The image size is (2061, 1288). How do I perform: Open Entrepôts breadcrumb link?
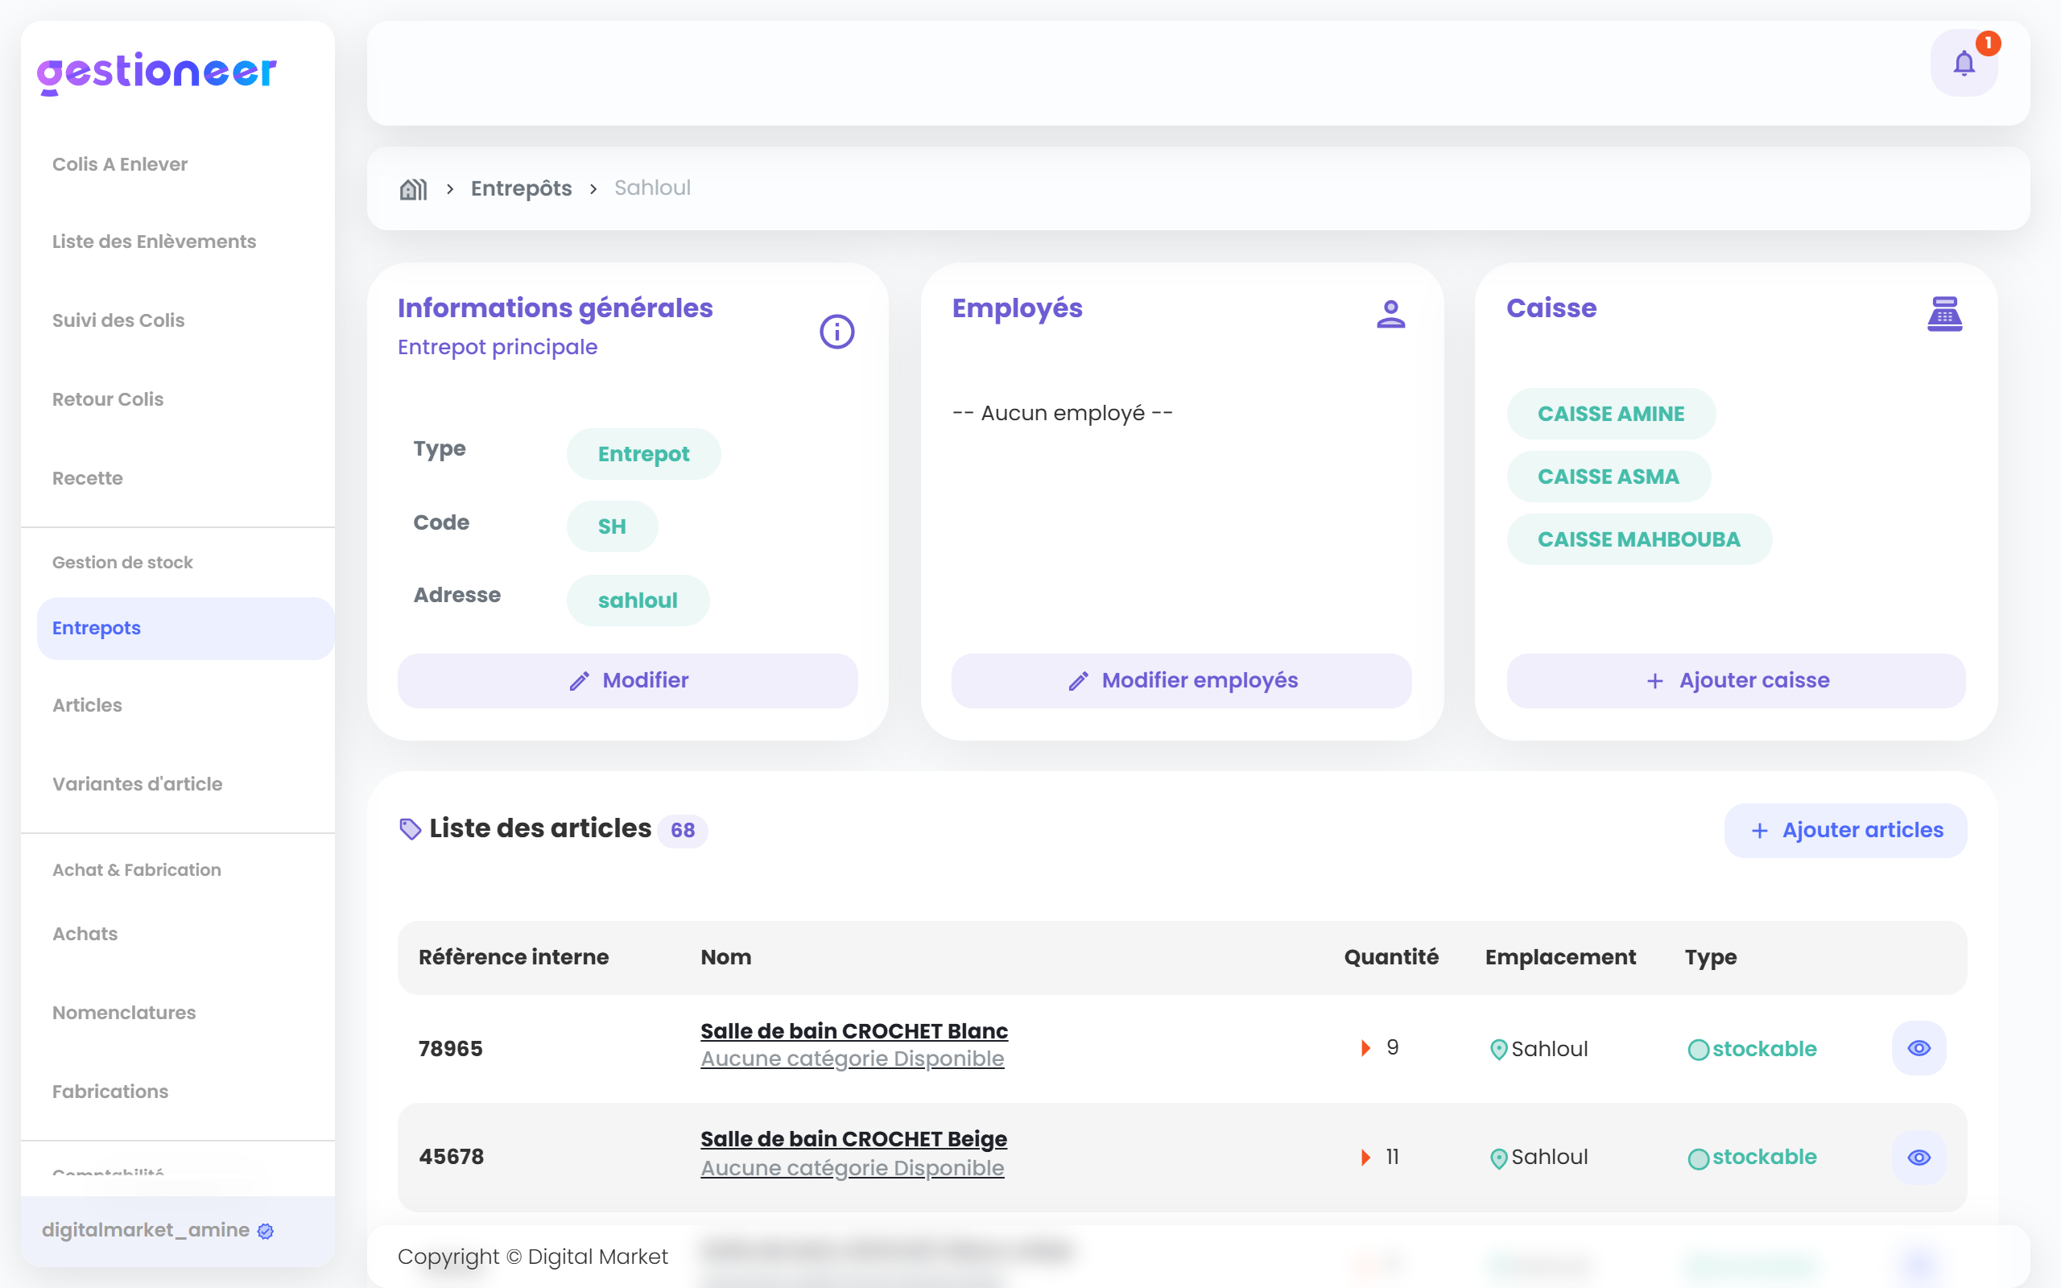[x=521, y=188]
